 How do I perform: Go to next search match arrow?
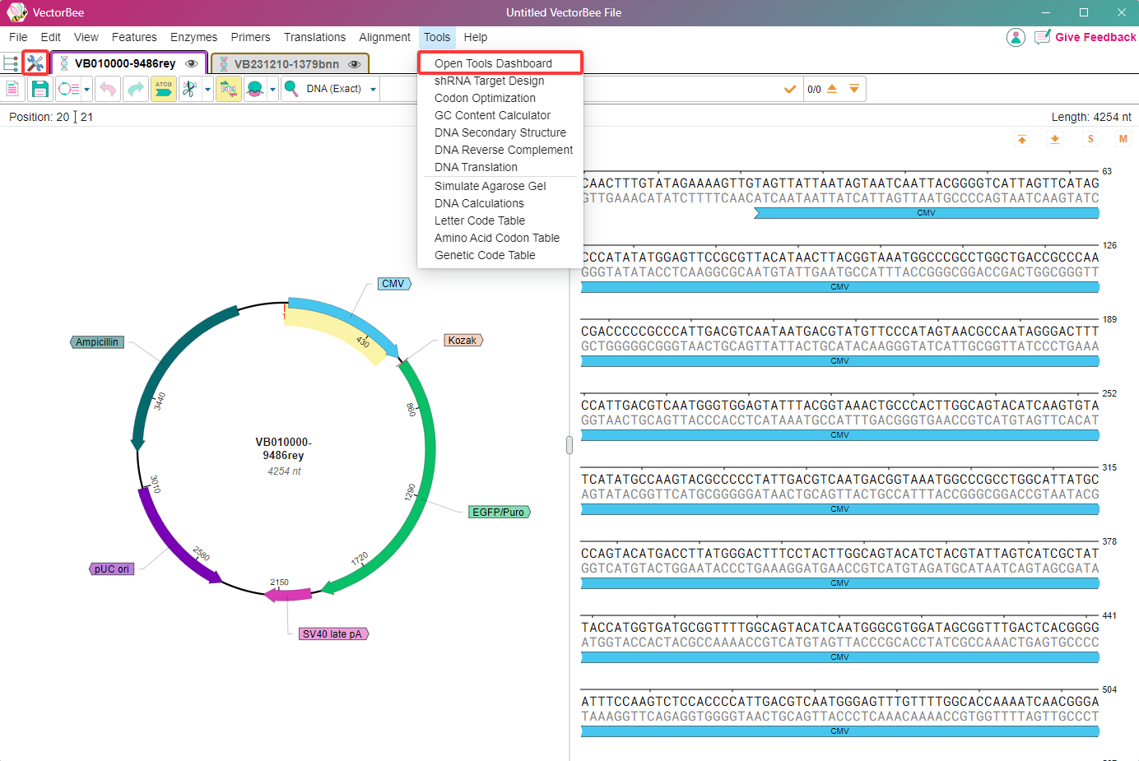pos(854,89)
